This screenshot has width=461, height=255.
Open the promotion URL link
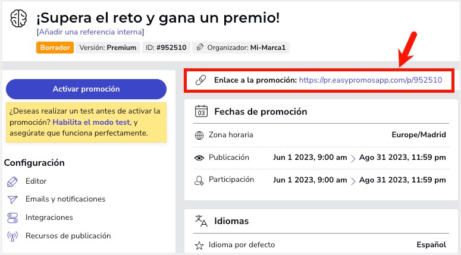coord(371,80)
